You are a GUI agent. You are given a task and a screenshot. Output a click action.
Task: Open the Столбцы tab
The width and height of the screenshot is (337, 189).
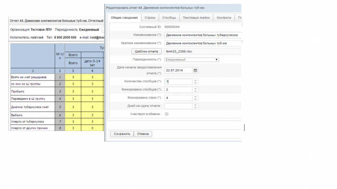169,18
